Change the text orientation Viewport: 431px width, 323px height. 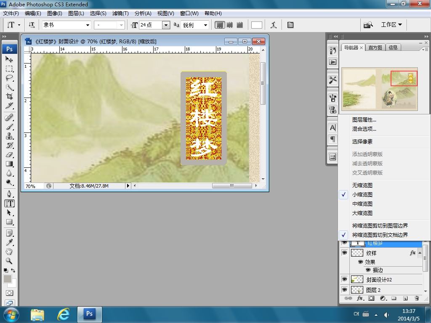(x=32, y=25)
